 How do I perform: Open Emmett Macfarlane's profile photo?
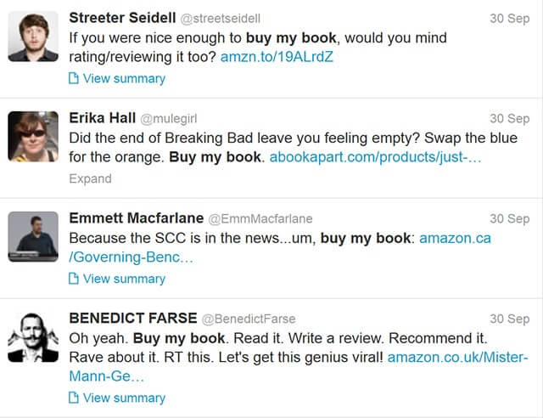point(33,236)
